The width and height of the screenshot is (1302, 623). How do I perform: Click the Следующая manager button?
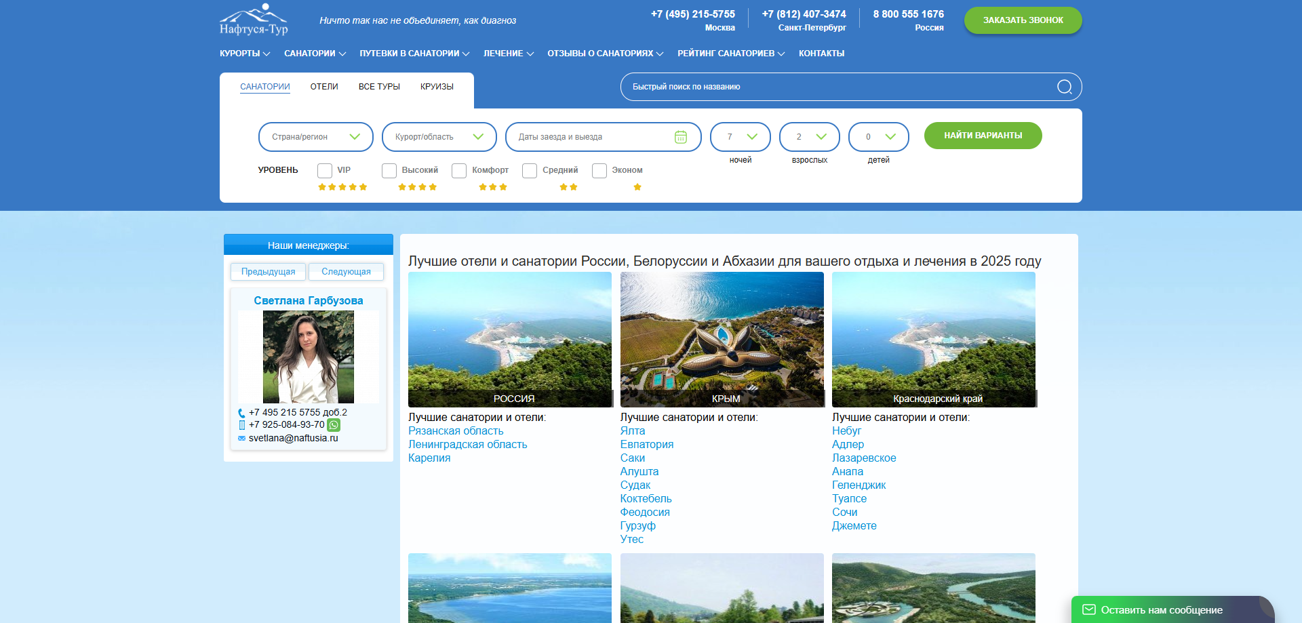[x=346, y=272]
